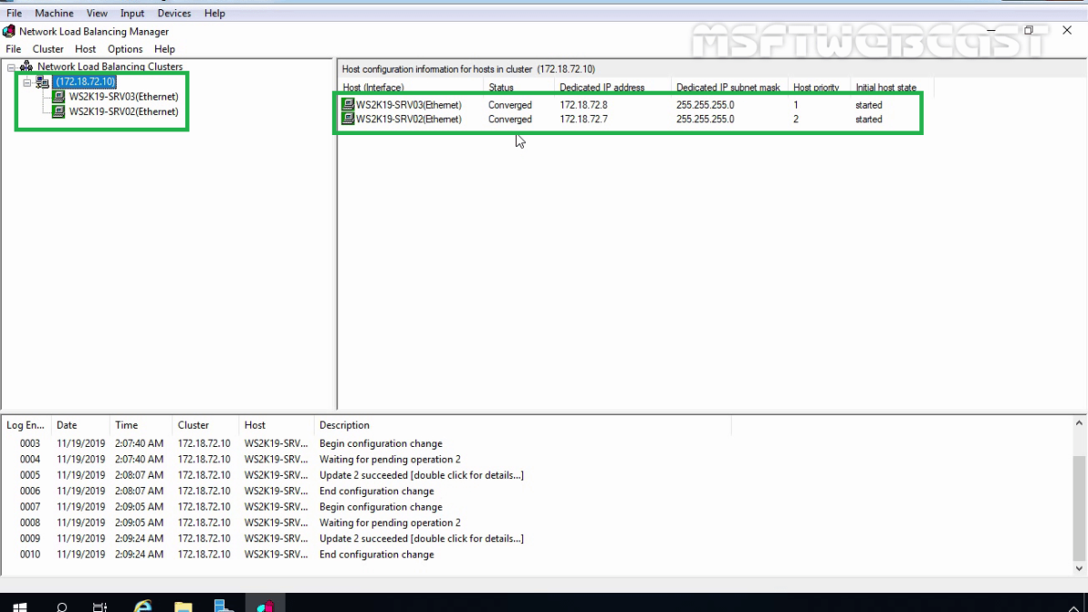Click dedicated IP 172.18.72.7 cell
This screenshot has height=612, width=1088.
[x=584, y=119]
